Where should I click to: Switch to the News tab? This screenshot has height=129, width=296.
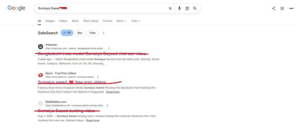coord(75,21)
